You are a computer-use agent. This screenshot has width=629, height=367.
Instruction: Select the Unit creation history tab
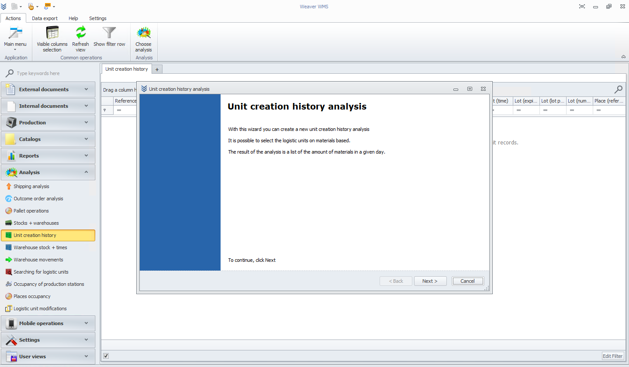pos(127,69)
